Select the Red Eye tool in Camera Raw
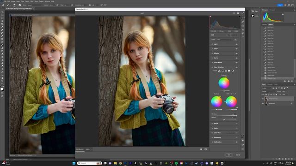296x166 pixels. 243,30
